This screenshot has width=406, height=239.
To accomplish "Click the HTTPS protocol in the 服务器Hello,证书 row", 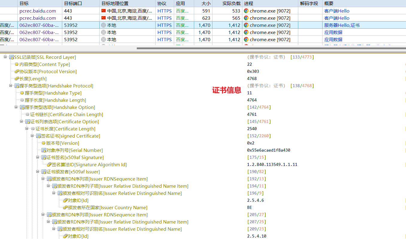I will (x=165, y=25).
